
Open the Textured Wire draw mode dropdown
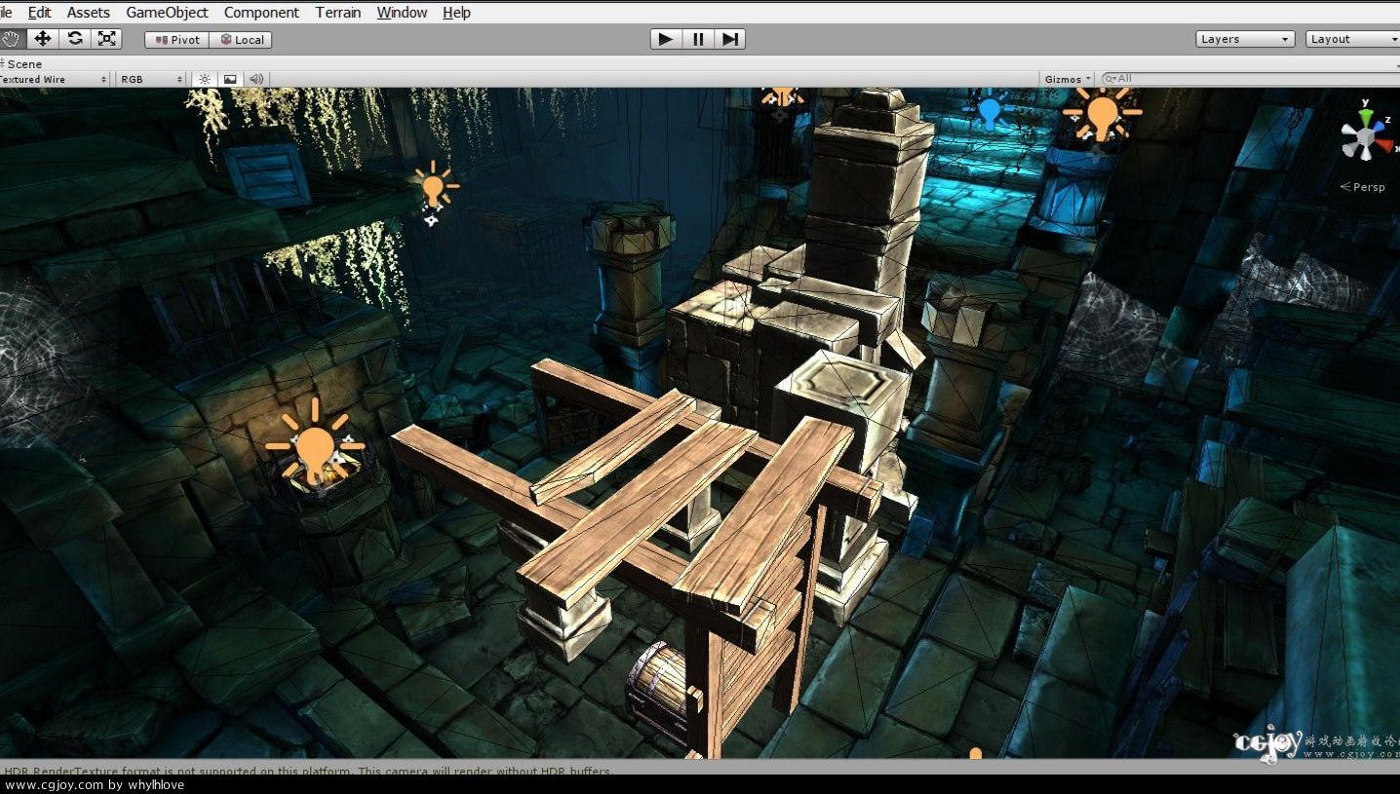tap(54, 79)
